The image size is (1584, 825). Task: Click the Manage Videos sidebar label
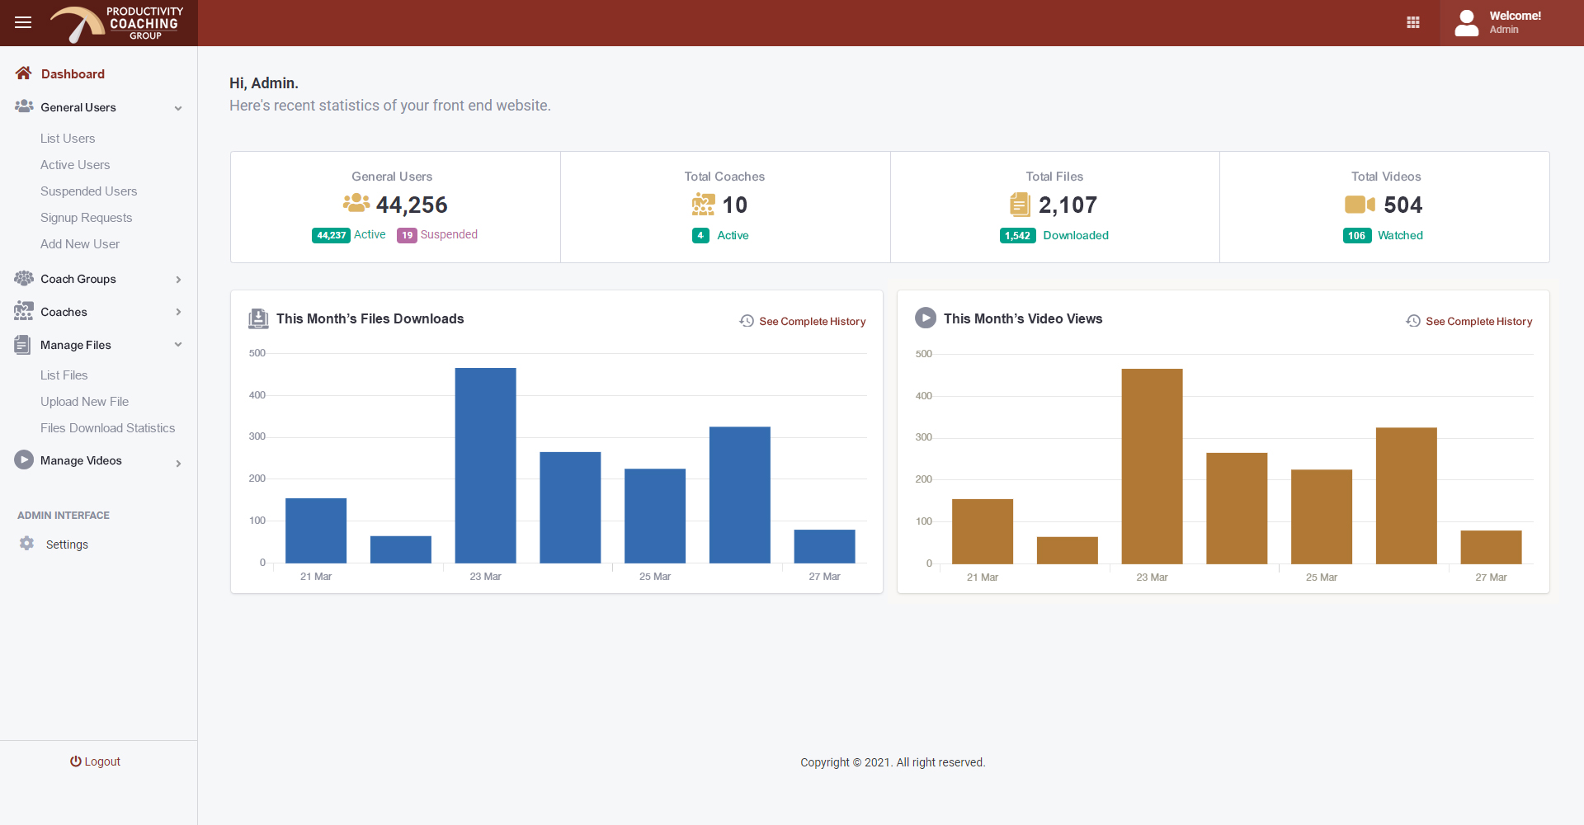tap(81, 460)
